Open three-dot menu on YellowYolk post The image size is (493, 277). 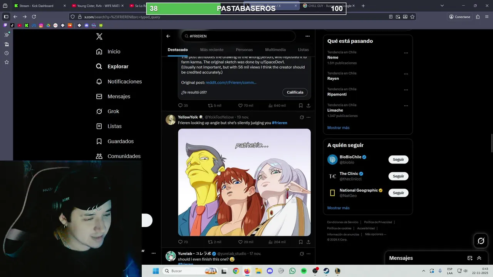click(x=308, y=117)
